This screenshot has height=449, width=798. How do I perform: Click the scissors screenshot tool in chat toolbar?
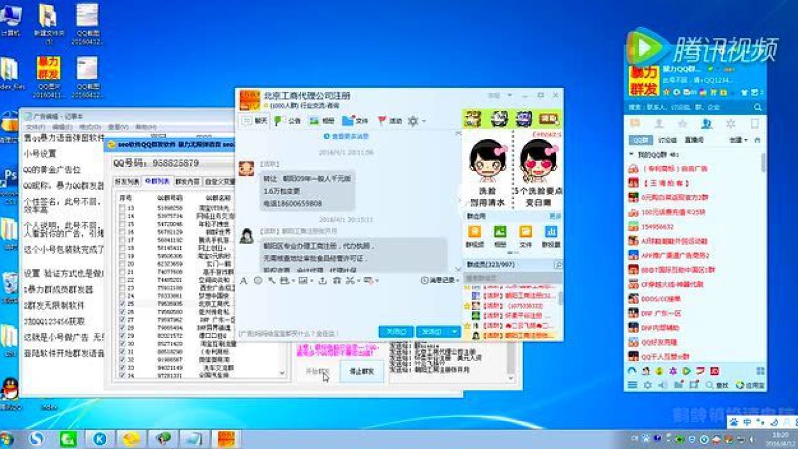pos(350,281)
